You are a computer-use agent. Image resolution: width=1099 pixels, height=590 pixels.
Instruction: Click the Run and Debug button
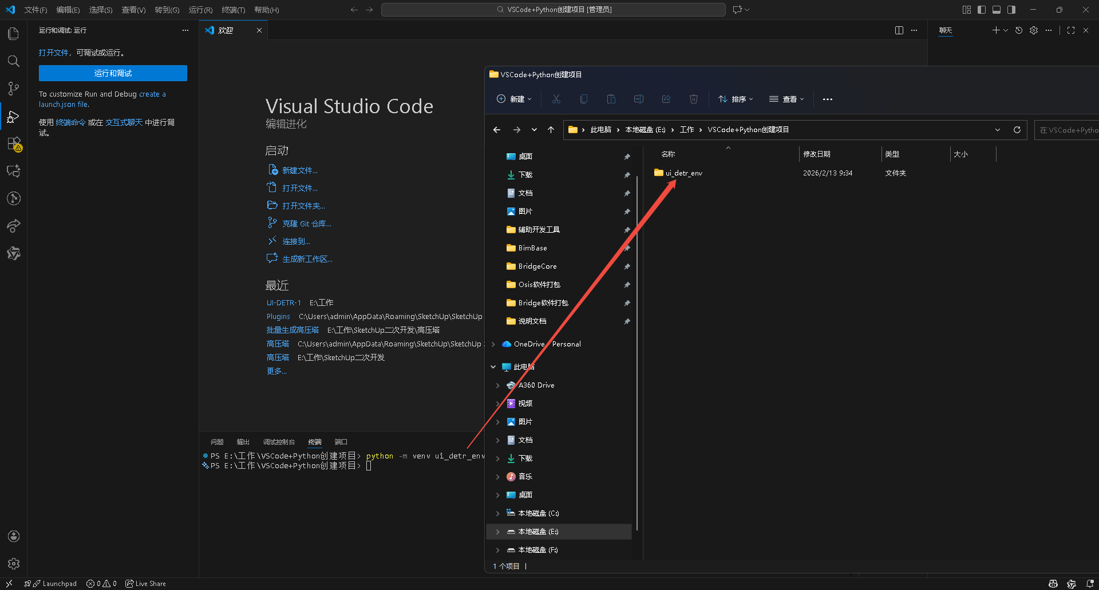(x=113, y=73)
